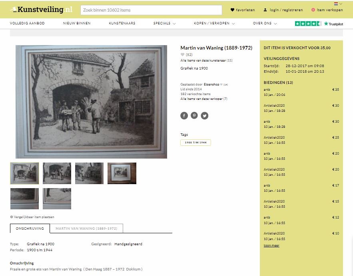The width and height of the screenshot is (353, 276).
Task: Open the favorieten link
Action: (245, 10)
